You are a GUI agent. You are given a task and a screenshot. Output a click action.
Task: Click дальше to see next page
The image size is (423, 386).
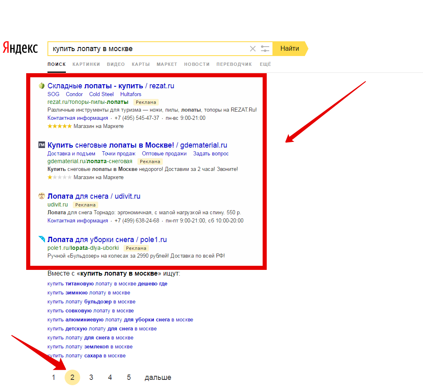point(158,377)
